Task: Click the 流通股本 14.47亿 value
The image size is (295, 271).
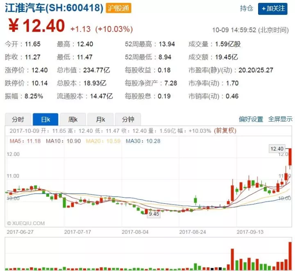Action: tap(101, 96)
